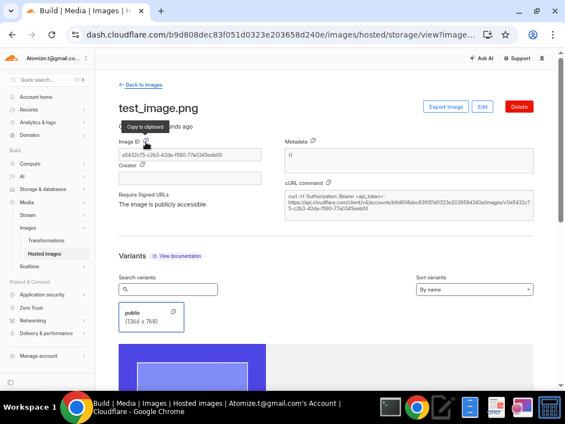Click the Search variants input field
Screen dimensions: 565x424
[x=168, y=289]
